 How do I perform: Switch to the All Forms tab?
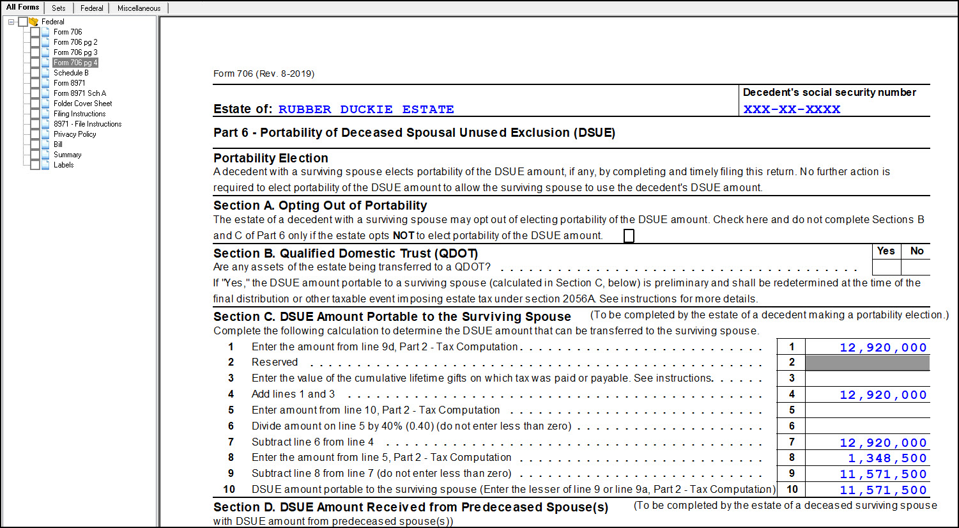pyautogui.click(x=22, y=8)
